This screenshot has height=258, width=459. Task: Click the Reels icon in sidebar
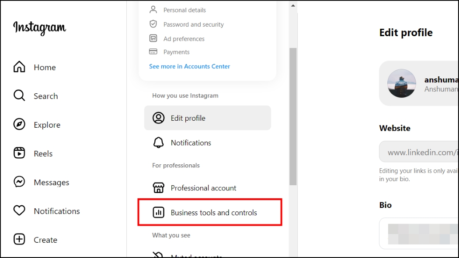point(19,153)
